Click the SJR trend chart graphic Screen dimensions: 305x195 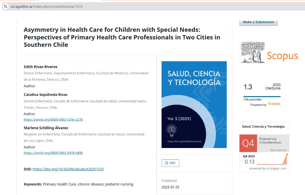[x=272, y=159]
